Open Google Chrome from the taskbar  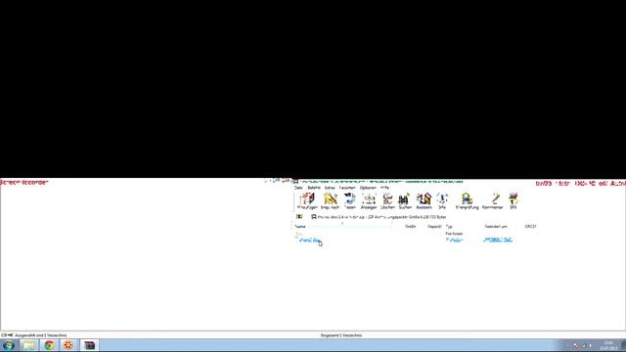click(x=49, y=345)
